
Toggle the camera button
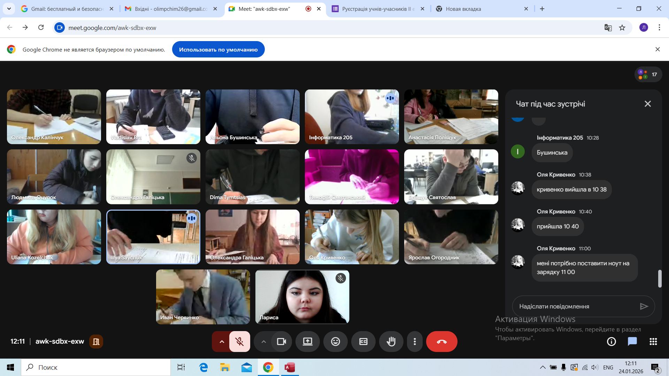(x=281, y=342)
